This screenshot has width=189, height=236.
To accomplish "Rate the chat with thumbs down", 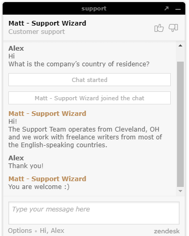I will pos(173,28).
